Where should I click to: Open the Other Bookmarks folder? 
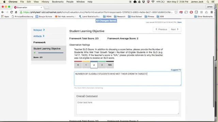203,17
